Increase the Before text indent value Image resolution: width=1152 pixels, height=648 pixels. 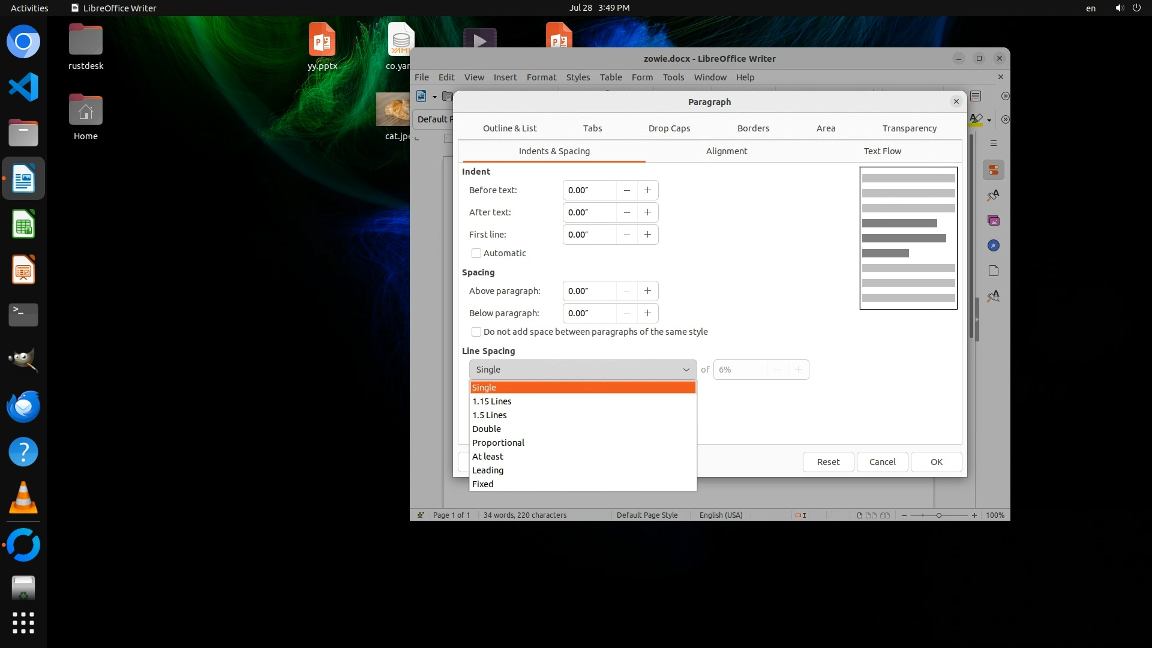(647, 190)
